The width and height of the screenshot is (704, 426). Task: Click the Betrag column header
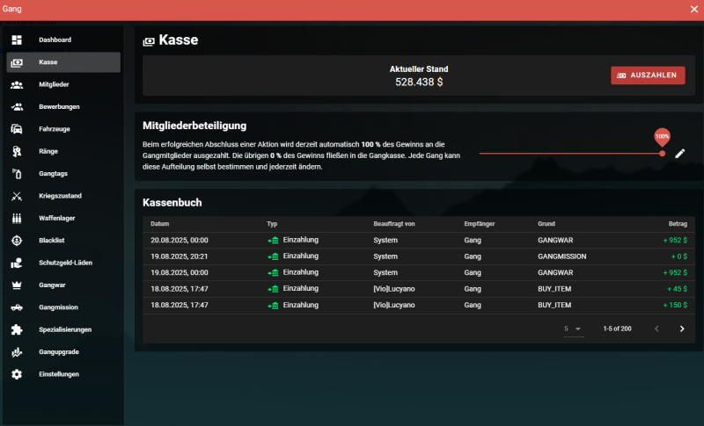click(678, 223)
